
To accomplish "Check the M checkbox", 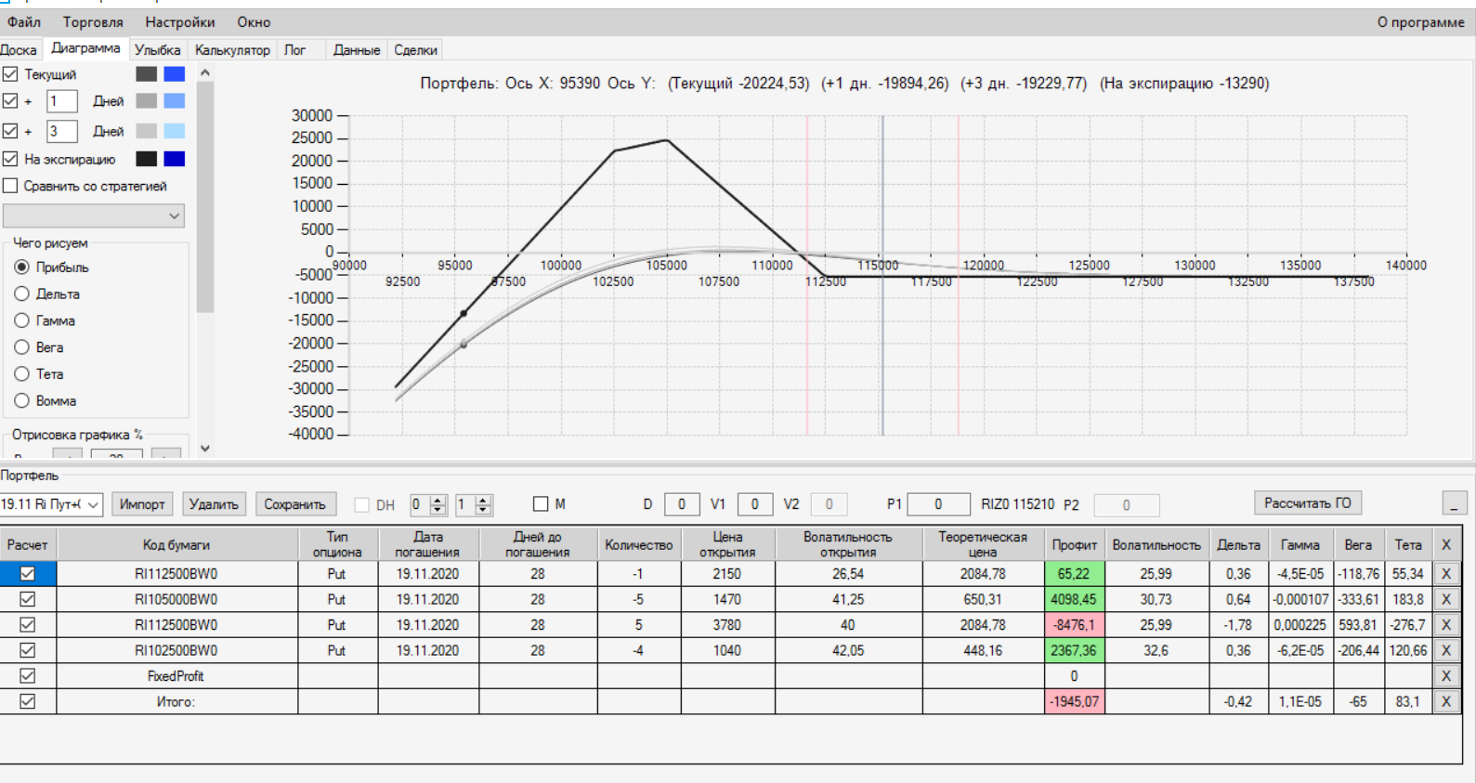I will [x=541, y=503].
